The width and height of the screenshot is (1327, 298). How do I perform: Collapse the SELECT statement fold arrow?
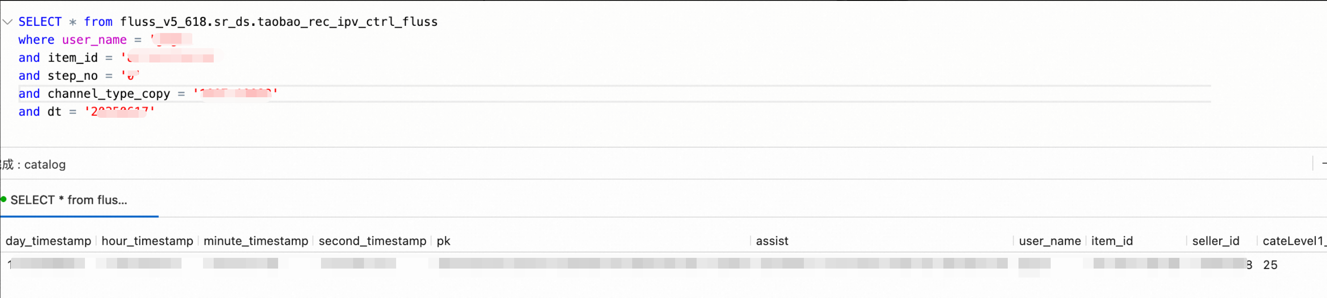[7, 21]
